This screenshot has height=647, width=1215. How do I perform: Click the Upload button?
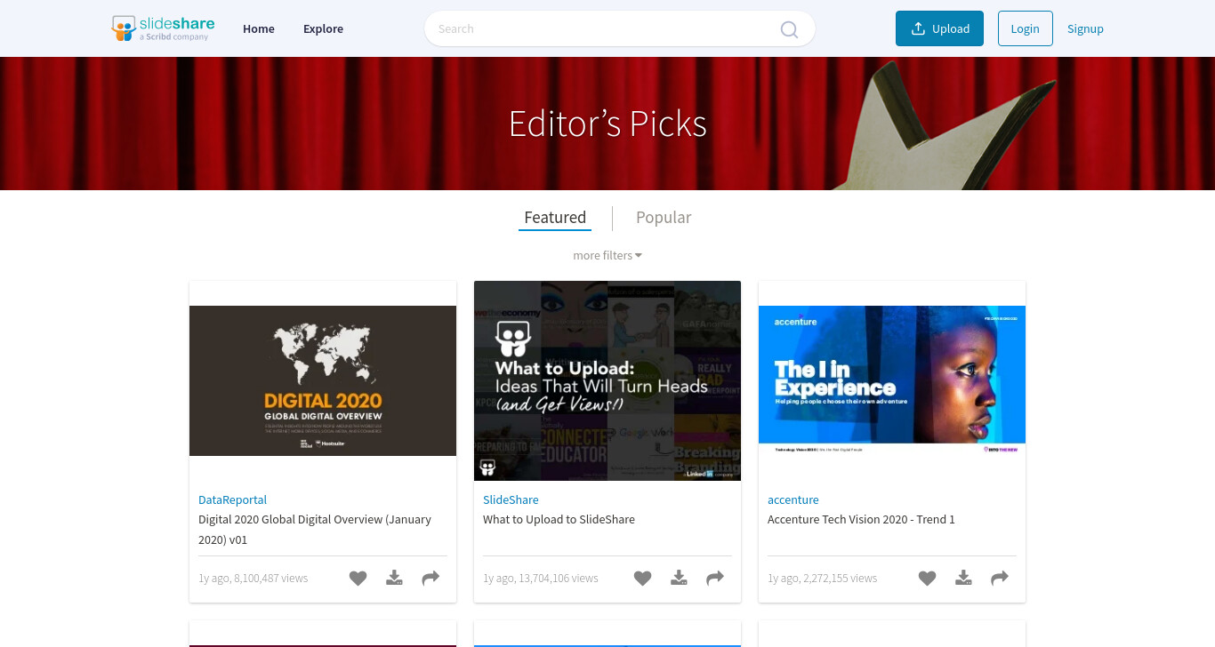(x=939, y=28)
